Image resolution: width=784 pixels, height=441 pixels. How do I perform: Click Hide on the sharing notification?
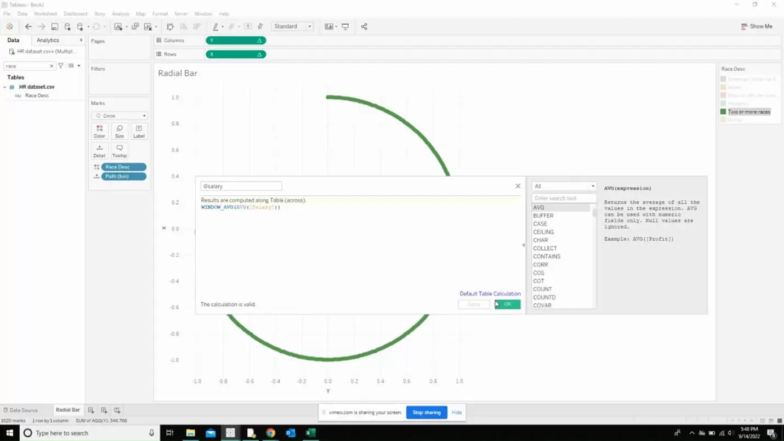(x=457, y=412)
